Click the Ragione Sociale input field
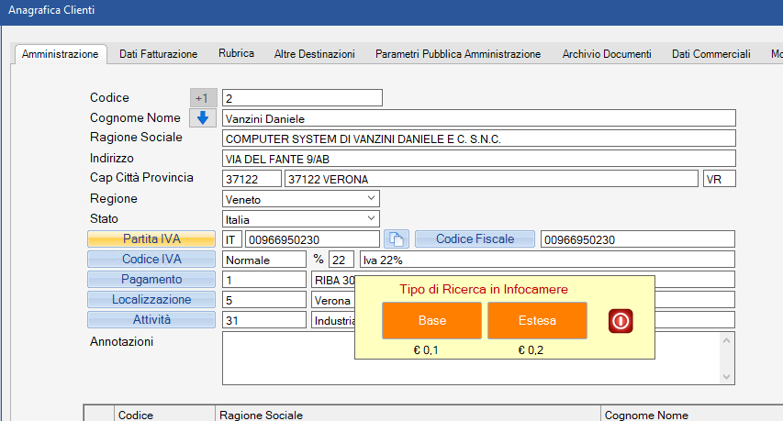Viewport: 783px width, 421px height. click(478, 138)
